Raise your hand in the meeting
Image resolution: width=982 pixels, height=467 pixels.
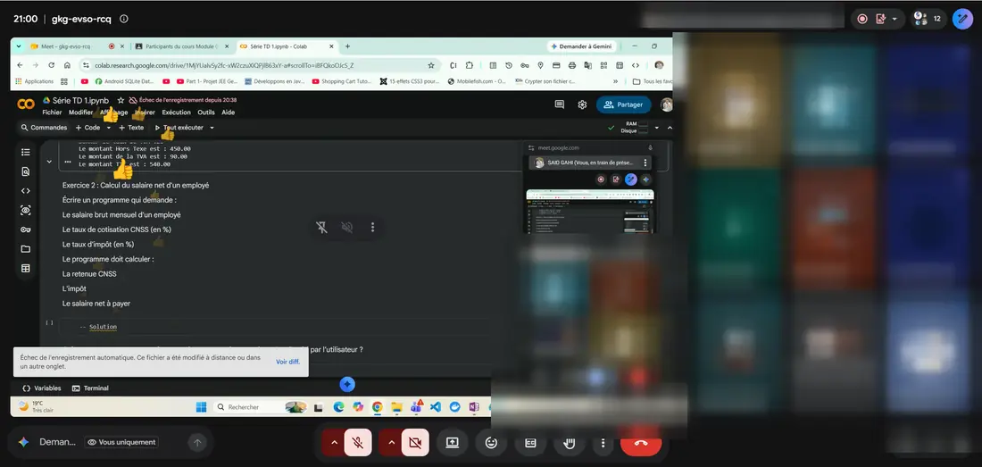pos(570,443)
